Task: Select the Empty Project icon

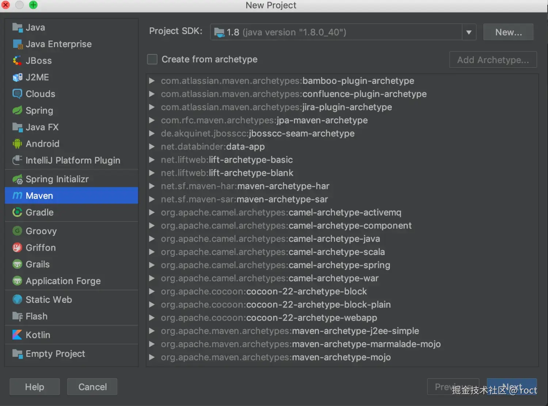Action: (17, 353)
